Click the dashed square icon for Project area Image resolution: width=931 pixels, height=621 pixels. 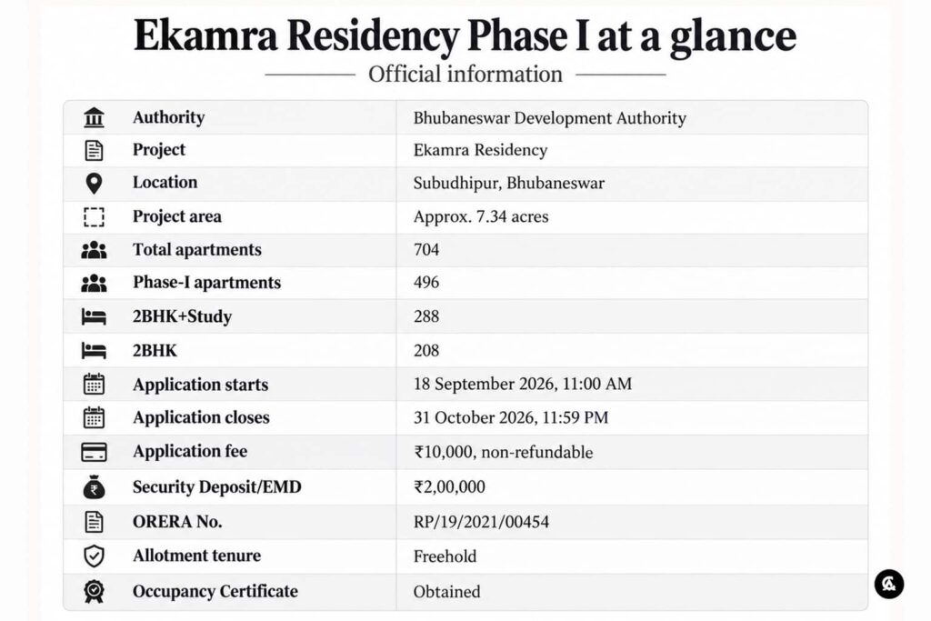(x=94, y=217)
